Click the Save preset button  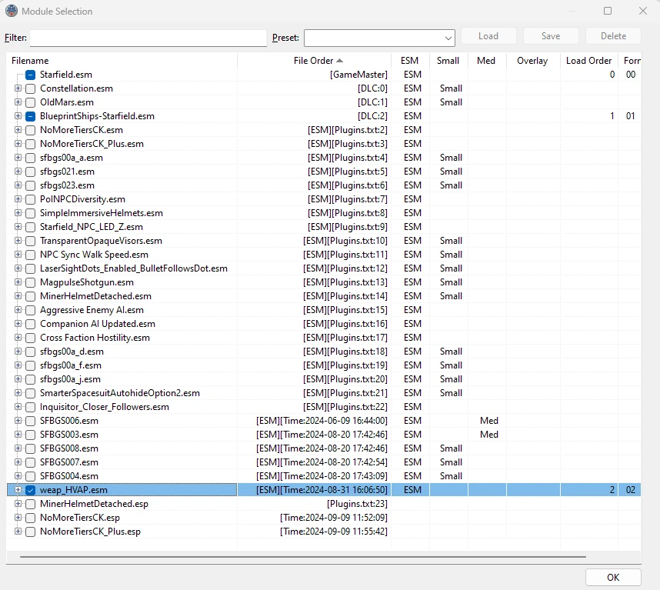(551, 36)
